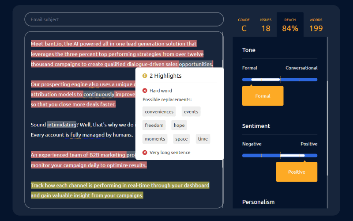Click the Tone slider bar

279,80
